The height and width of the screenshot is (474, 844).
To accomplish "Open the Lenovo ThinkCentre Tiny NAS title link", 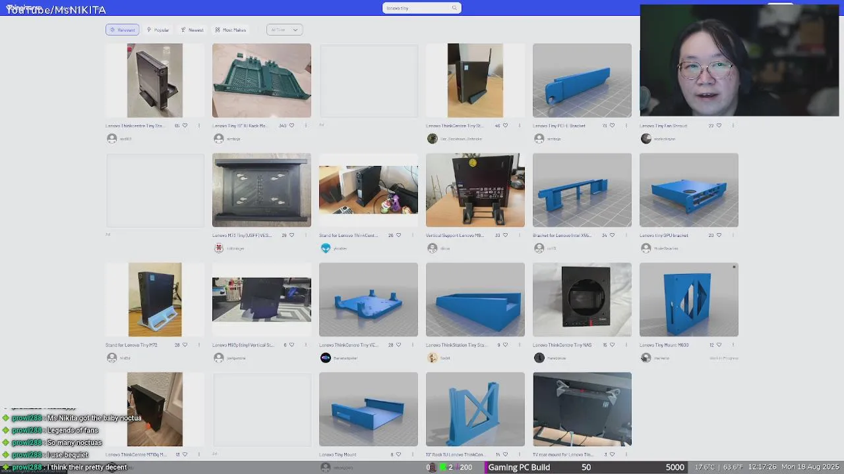I will coord(562,344).
